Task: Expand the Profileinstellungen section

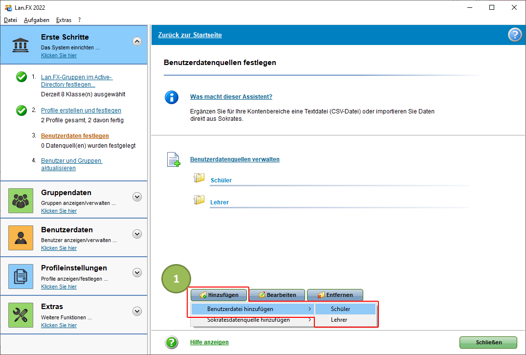Action: coord(137,272)
